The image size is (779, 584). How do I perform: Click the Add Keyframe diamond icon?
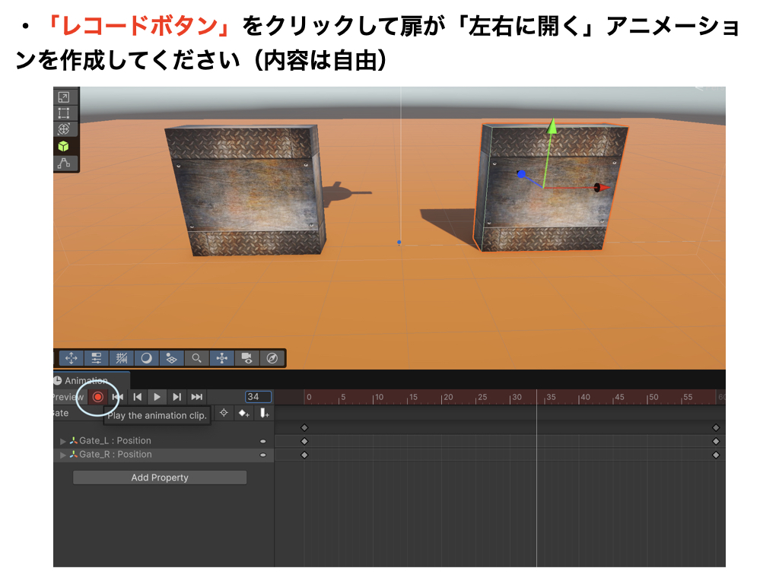click(243, 414)
